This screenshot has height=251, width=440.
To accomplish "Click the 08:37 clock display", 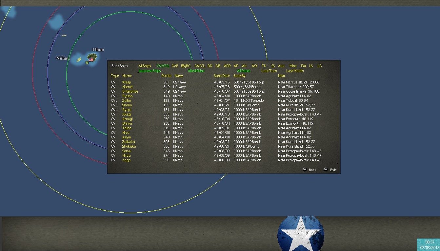I will pos(430,242).
